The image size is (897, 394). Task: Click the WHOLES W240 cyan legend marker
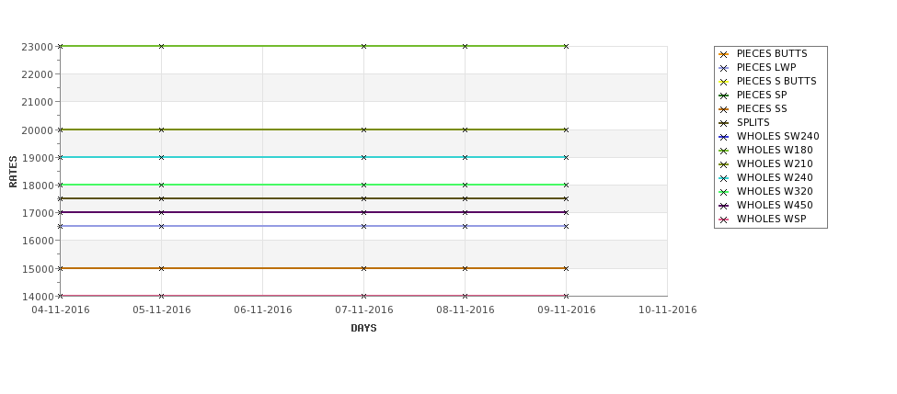coord(724,178)
